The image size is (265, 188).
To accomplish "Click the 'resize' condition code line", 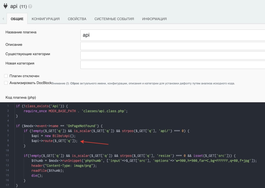I will click(130, 155).
